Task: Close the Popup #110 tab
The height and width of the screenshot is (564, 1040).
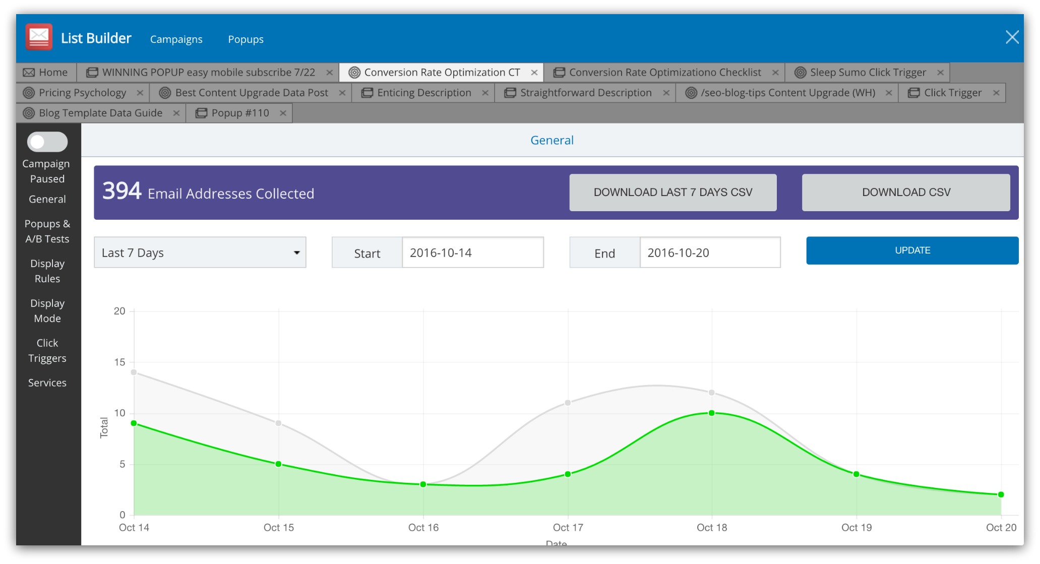Action: [x=283, y=113]
